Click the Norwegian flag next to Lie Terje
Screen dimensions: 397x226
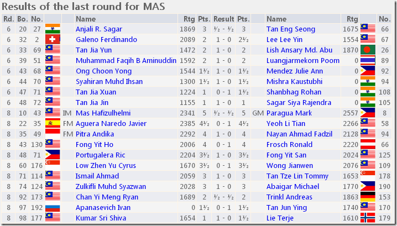click(x=368, y=218)
